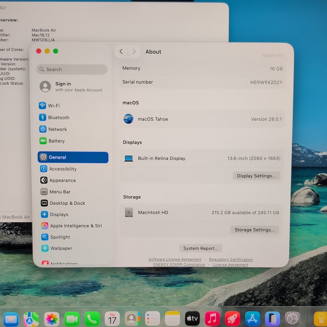Click the Version 26.0.1 text
Image resolution: width=327 pixels, height=327 pixels.
(x=267, y=119)
